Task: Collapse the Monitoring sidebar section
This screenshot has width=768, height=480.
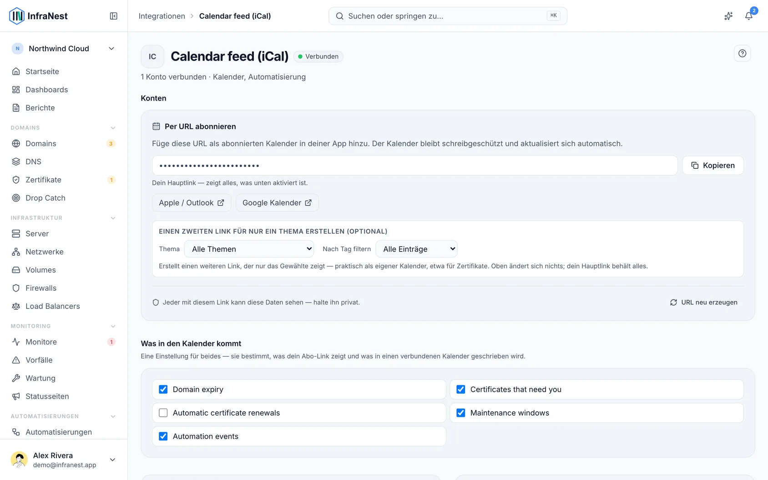Action: pyautogui.click(x=113, y=326)
